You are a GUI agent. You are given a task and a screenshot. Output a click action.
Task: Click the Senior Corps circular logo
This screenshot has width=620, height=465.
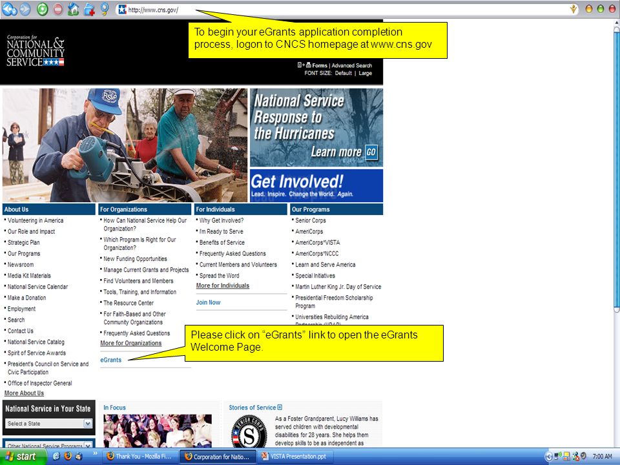click(249, 431)
